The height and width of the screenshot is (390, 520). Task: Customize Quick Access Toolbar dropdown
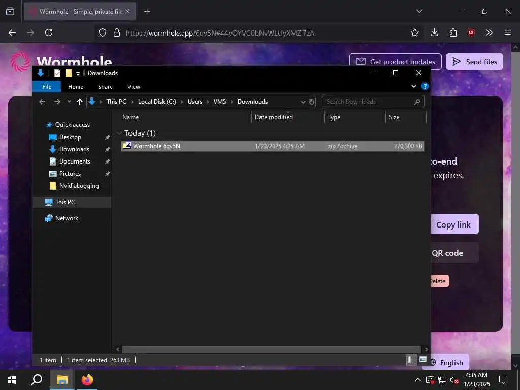click(x=78, y=73)
